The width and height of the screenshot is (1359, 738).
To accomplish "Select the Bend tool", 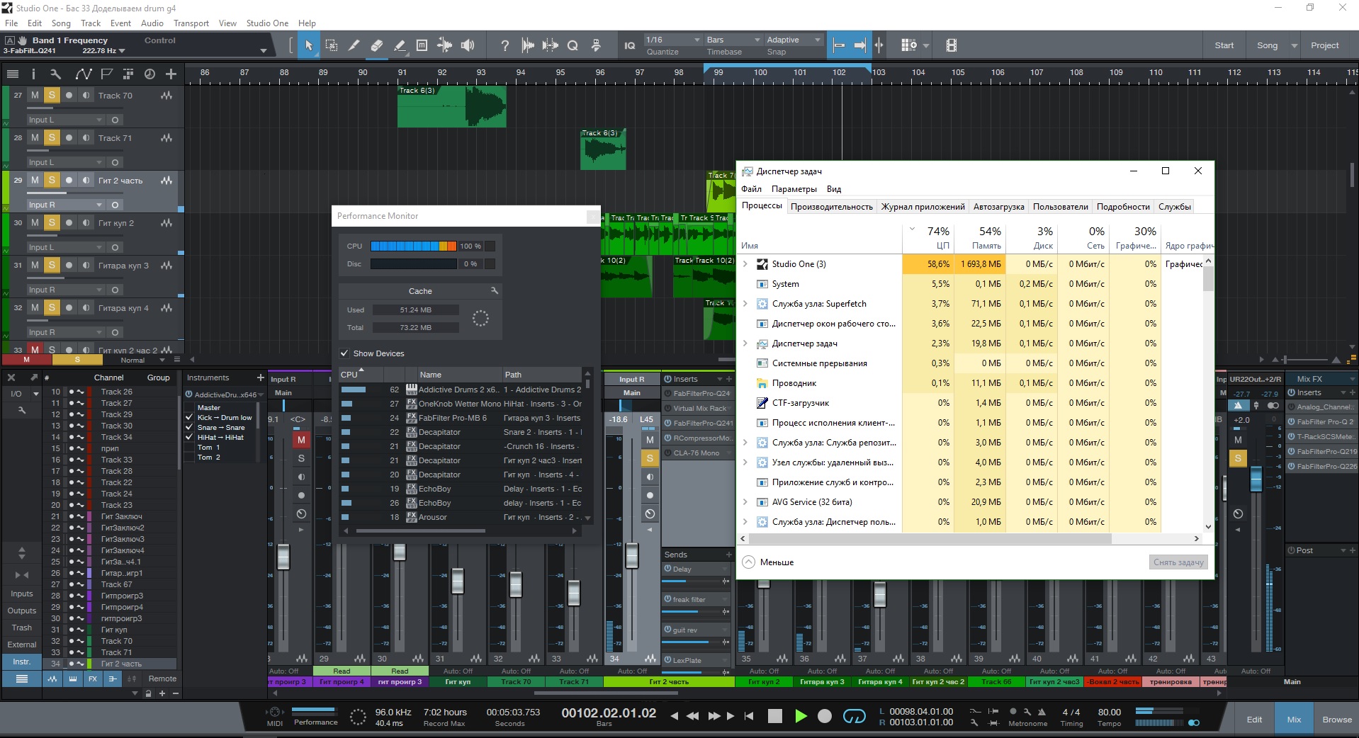I will [444, 45].
